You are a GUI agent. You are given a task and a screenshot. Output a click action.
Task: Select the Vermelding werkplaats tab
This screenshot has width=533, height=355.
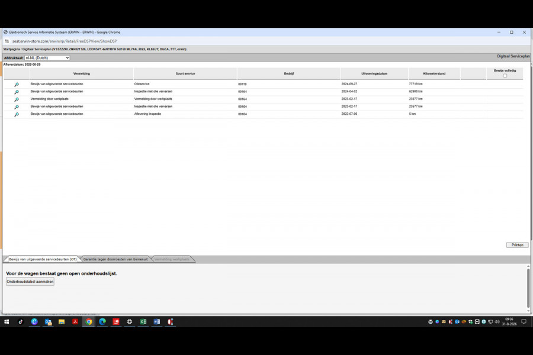tap(172, 259)
